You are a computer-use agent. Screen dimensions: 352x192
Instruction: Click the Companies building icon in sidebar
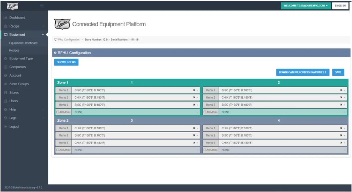[5, 67]
